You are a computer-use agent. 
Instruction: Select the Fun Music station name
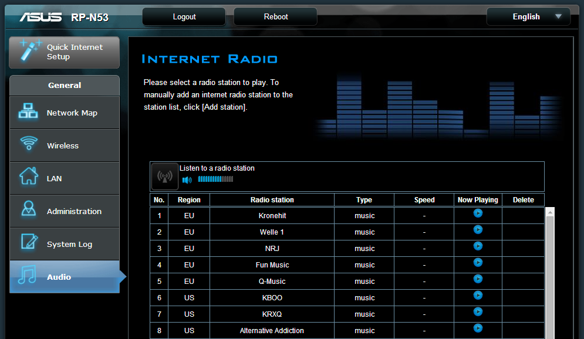click(272, 265)
